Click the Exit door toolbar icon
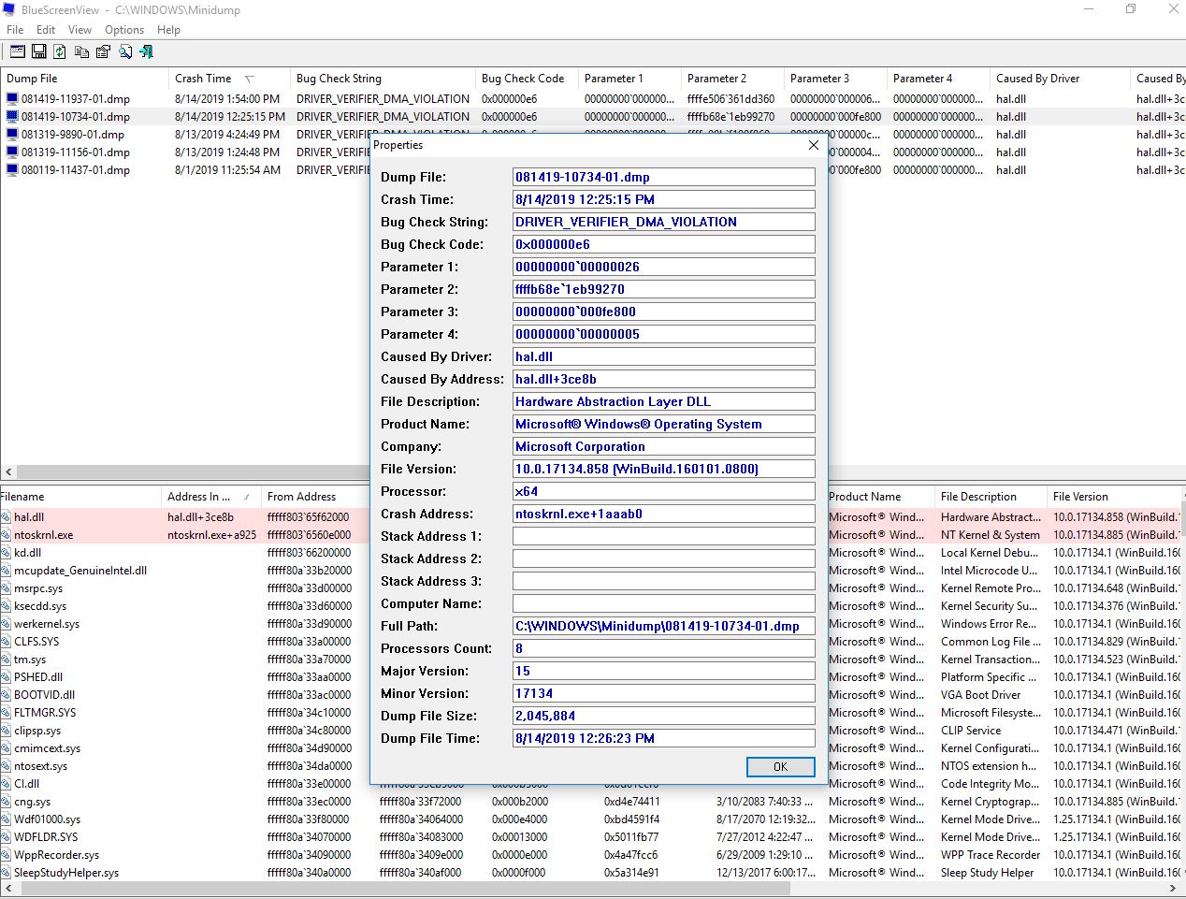Viewport: 1186px width, 899px height. (x=146, y=52)
